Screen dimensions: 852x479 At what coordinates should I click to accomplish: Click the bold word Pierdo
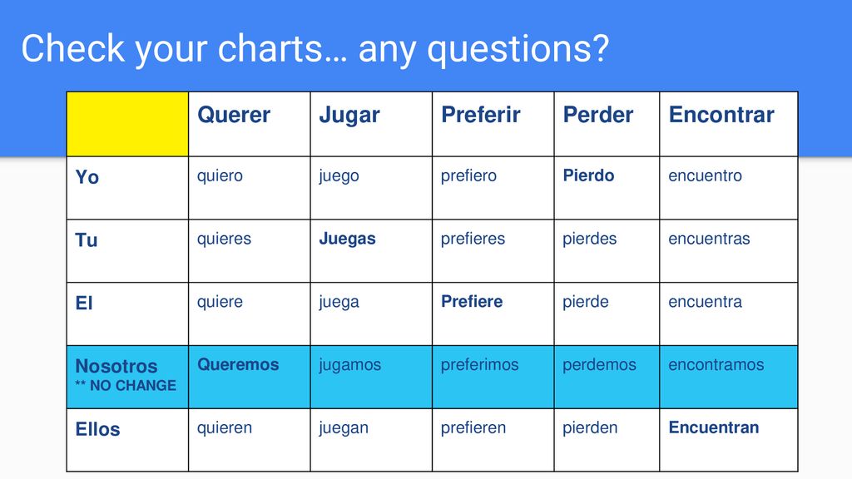click(588, 175)
